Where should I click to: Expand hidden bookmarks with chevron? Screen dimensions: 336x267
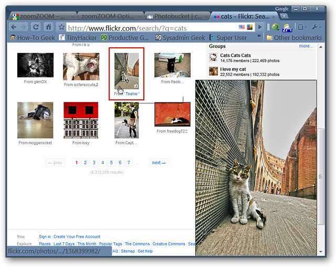coord(259,36)
